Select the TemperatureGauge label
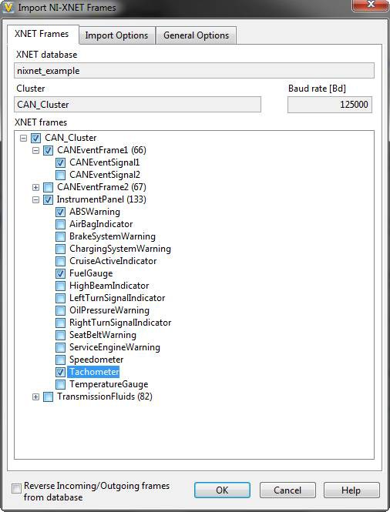This screenshot has width=390, height=512. 109,384
